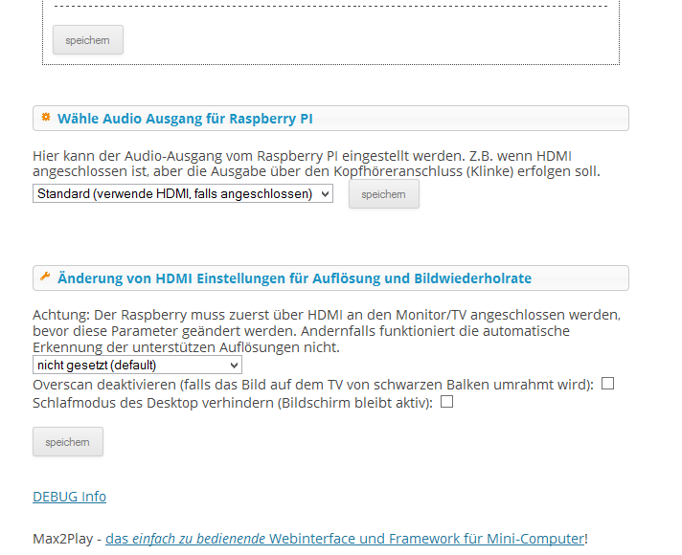Follow the Max2Play Webinterface und Framework link
The height and width of the screenshot is (555, 682).
[x=345, y=539]
